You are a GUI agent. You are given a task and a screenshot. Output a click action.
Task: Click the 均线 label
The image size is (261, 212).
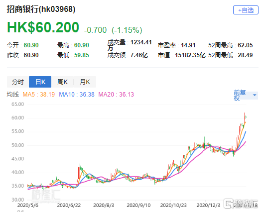pyautogui.click(x=12, y=95)
